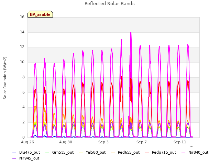
Task: Click the Sep 7 x-axis tick label
Action: coord(141,142)
